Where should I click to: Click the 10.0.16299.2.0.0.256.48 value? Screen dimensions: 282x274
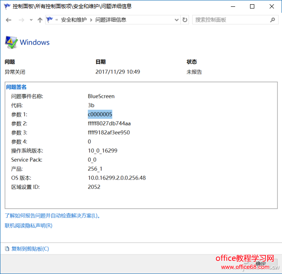click(117, 178)
